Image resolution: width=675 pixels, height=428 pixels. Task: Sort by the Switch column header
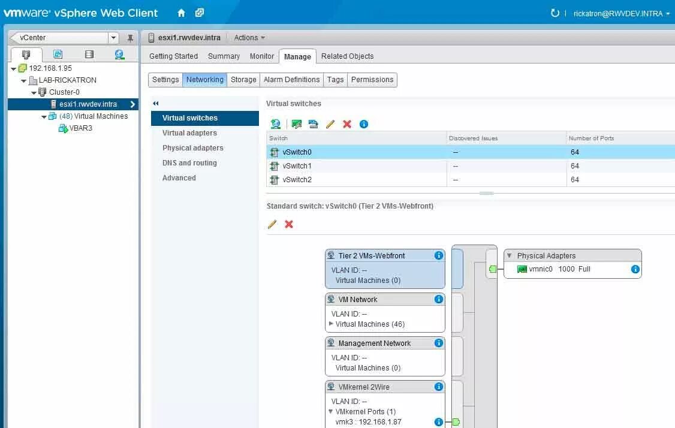[357, 138]
